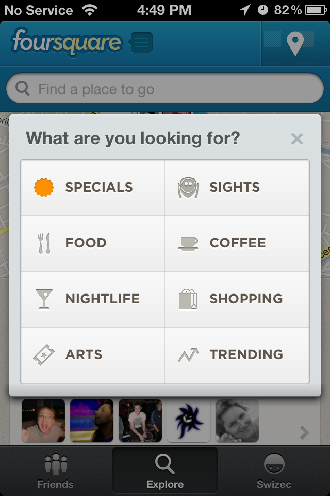
Task: Tap the Arts ticket icon
Action: tap(44, 354)
